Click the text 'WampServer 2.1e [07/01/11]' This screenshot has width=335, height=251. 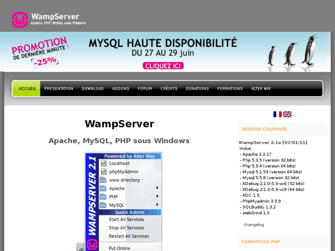click(273, 142)
